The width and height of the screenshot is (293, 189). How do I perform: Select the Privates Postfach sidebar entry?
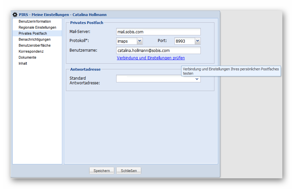pos(33,33)
